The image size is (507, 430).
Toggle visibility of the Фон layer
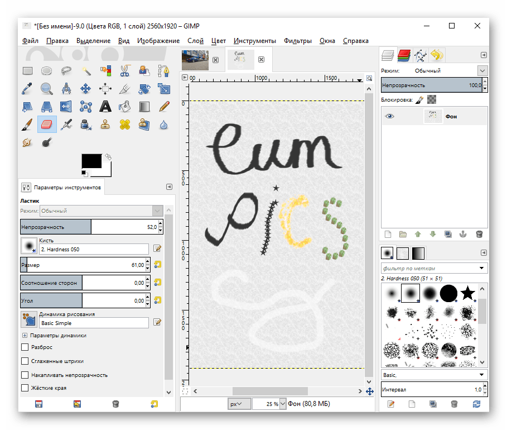[x=390, y=116]
